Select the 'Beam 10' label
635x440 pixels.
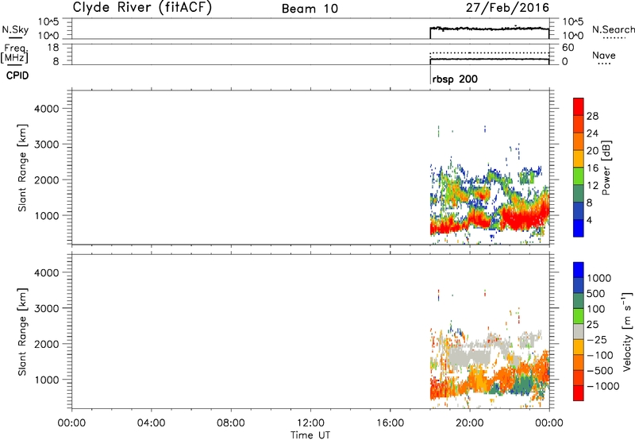310,9
